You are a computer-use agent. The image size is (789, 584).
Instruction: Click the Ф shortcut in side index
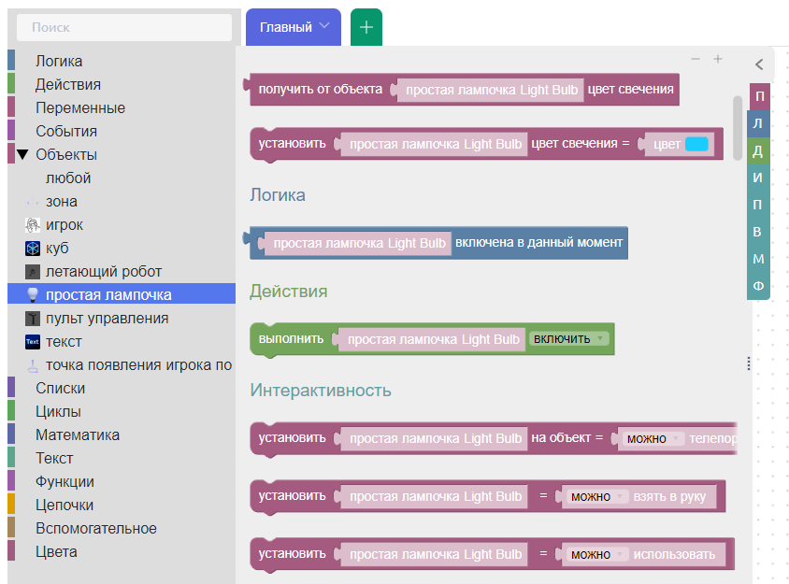pyautogui.click(x=758, y=286)
